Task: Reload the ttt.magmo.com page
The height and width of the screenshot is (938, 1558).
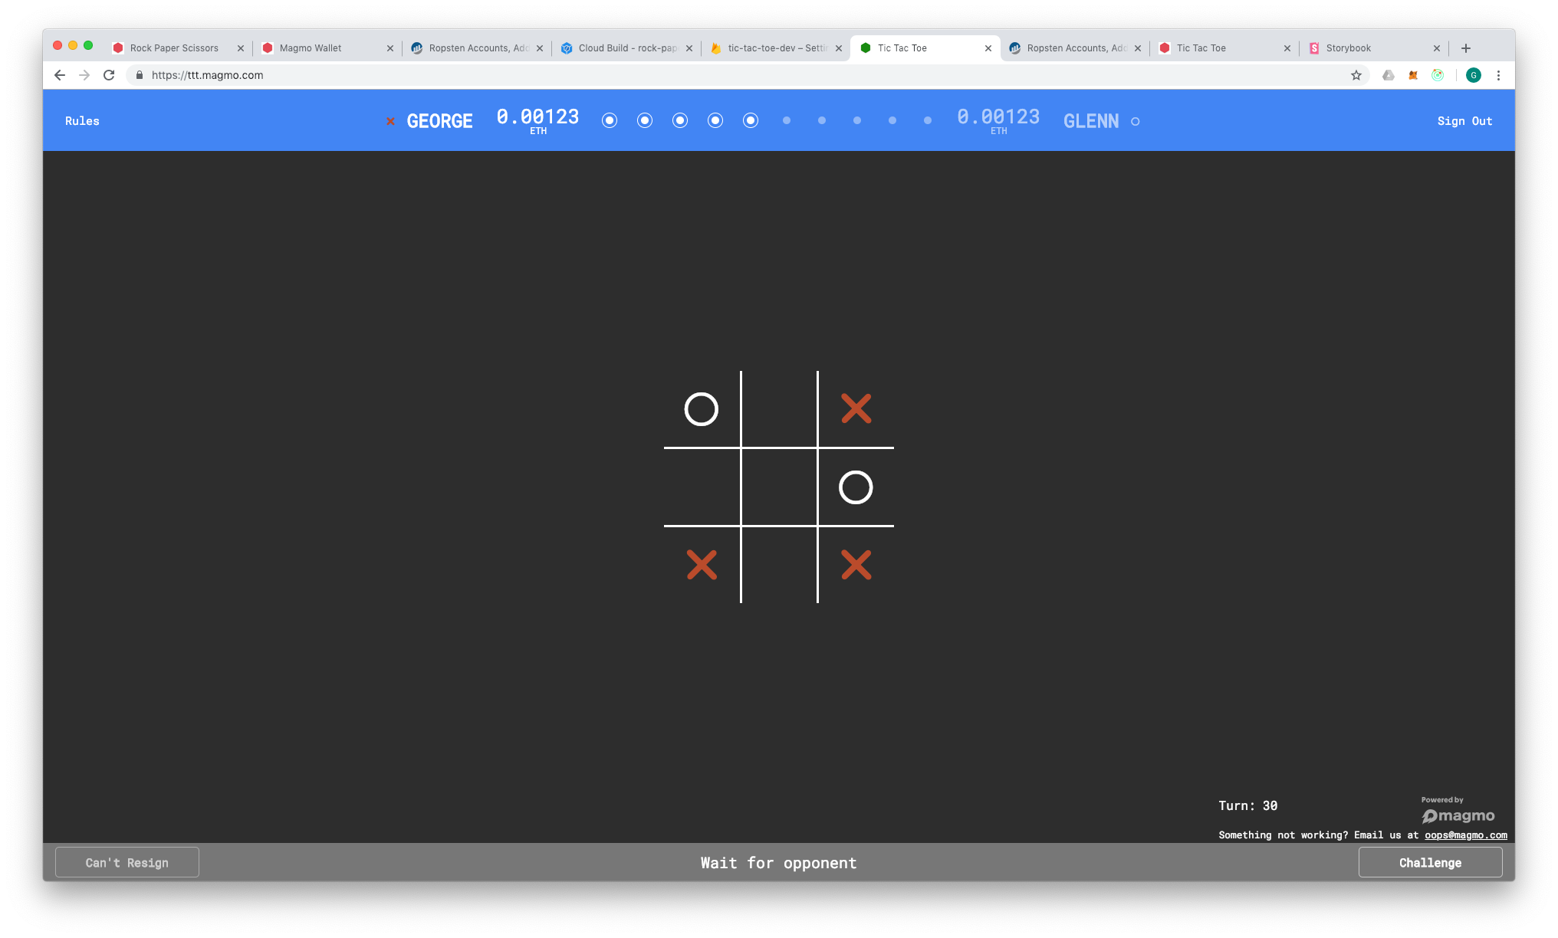Action: click(x=109, y=75)
